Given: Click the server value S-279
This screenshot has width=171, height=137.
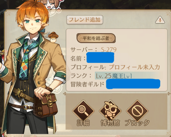Looking at the screenshot, I should [109, 50].
